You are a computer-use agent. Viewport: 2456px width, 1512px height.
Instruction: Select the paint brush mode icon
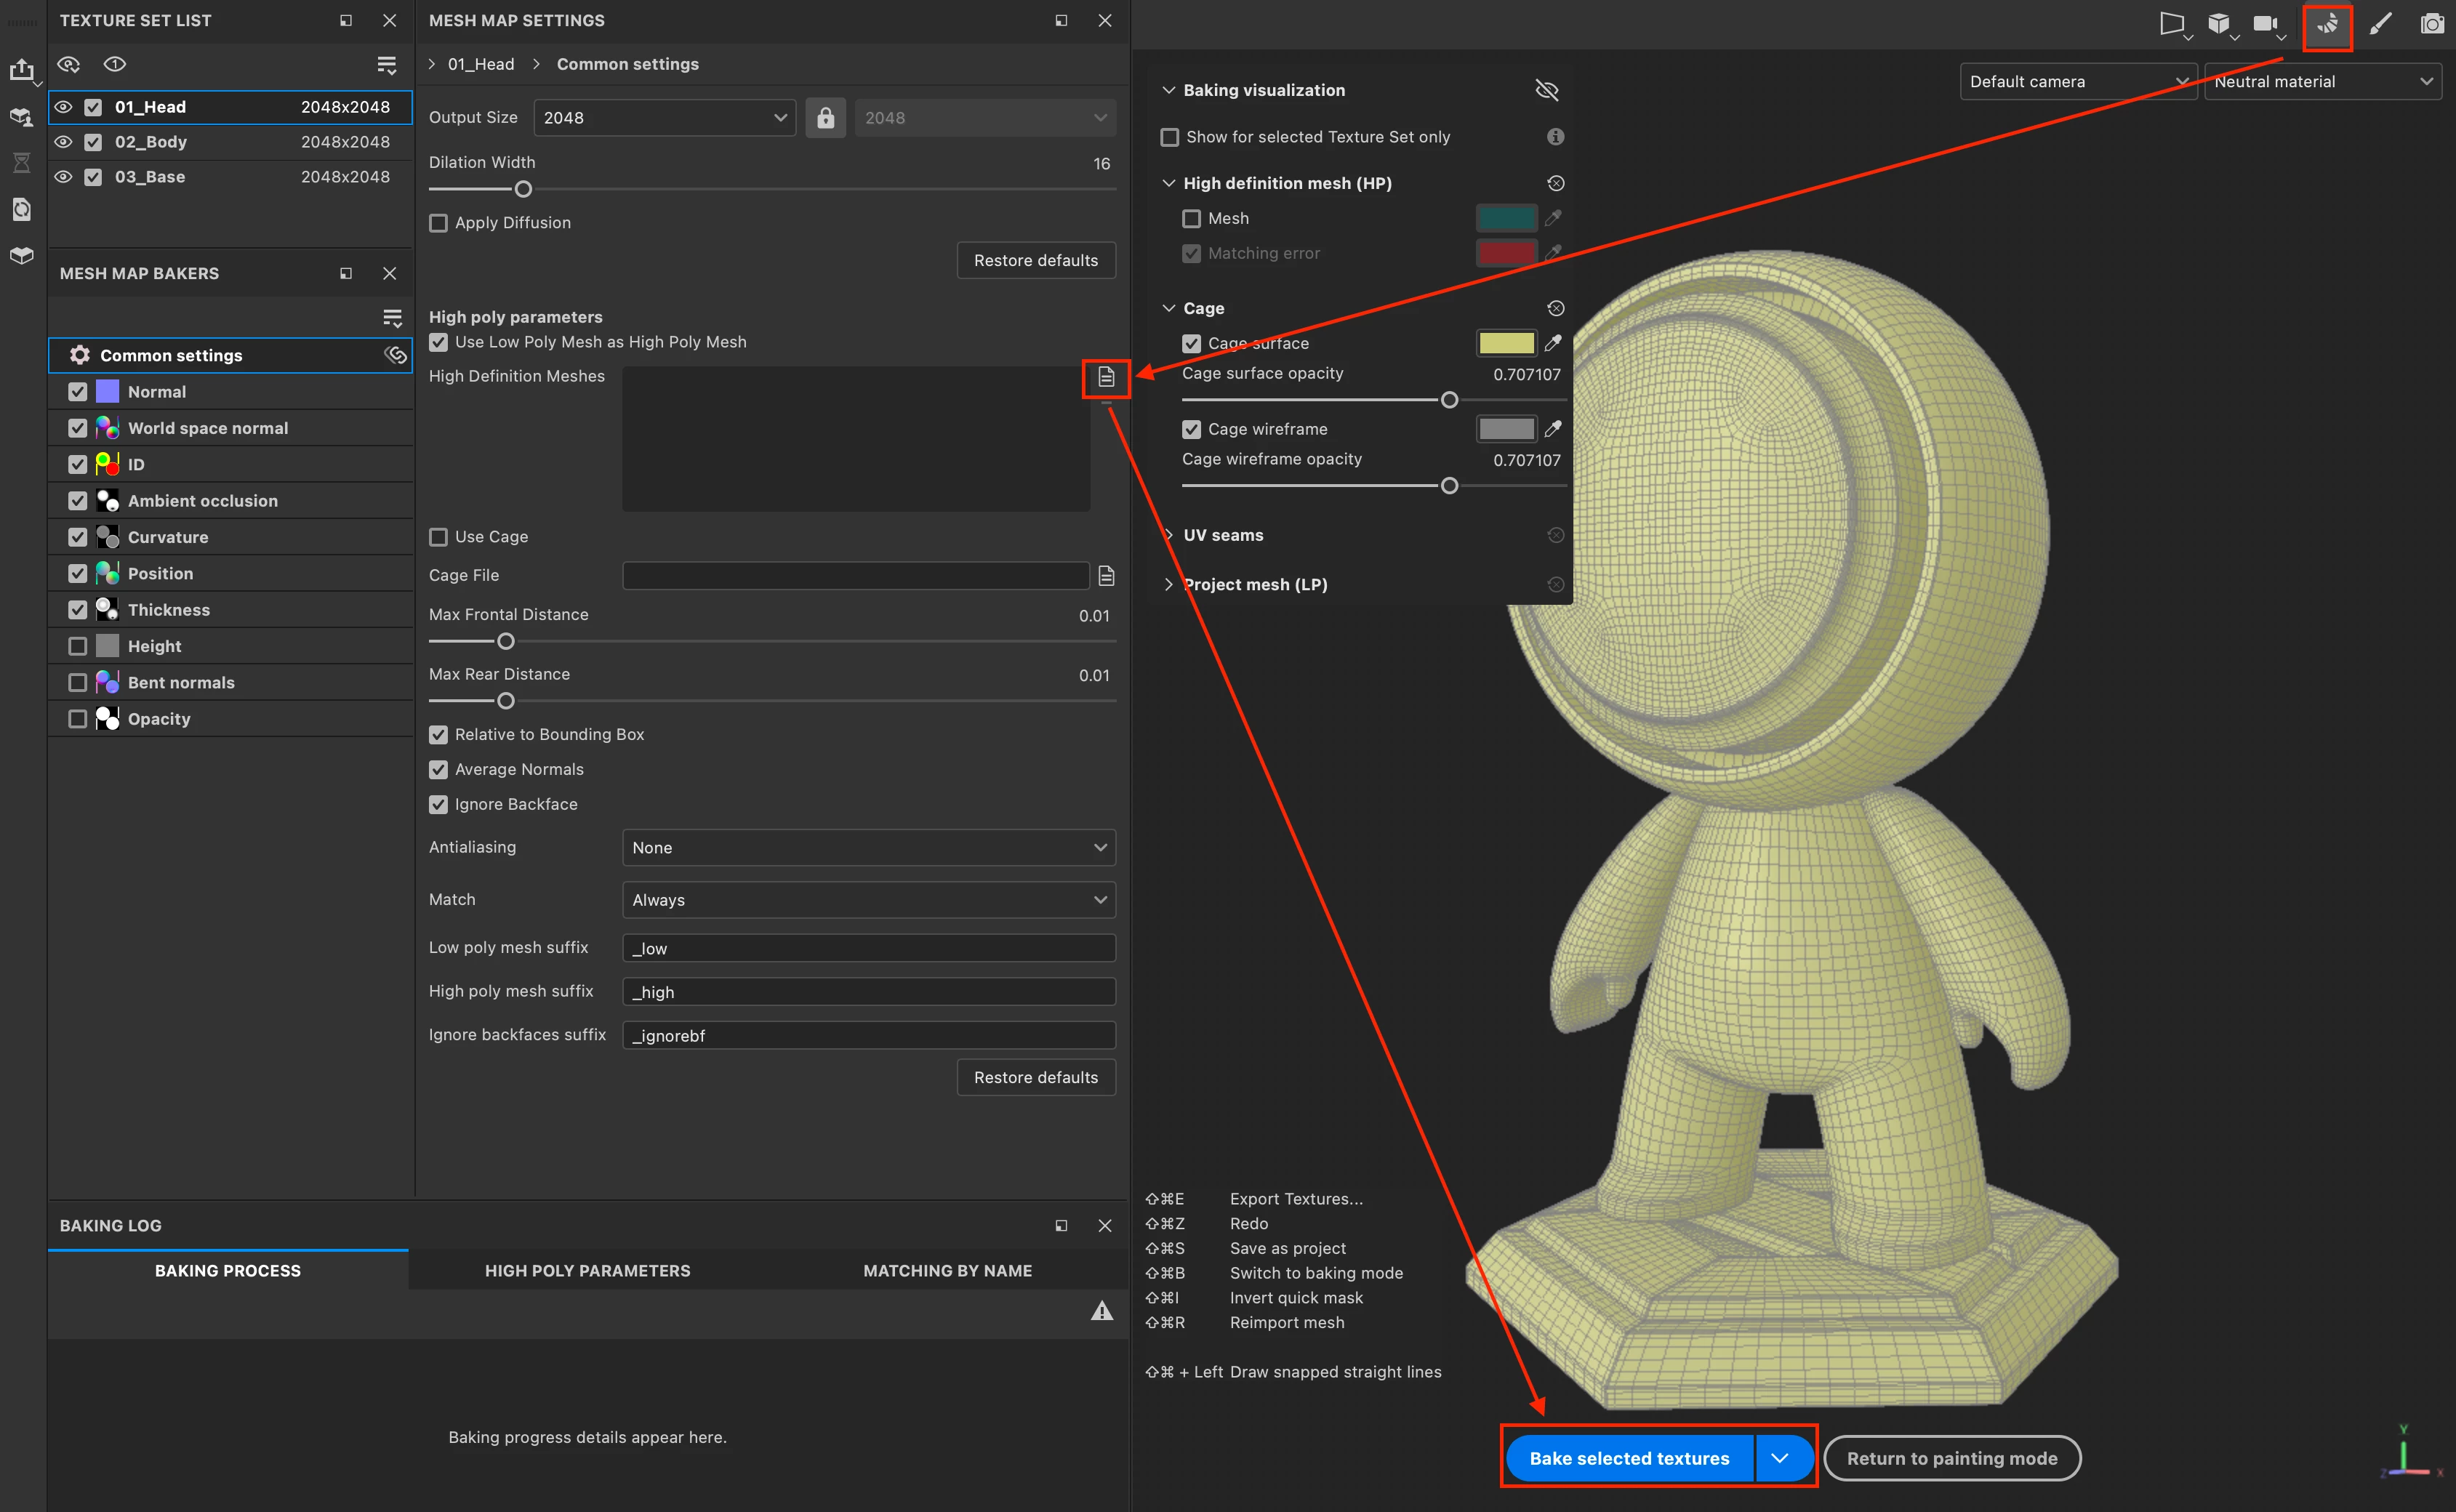click(x=2380, y=24)
